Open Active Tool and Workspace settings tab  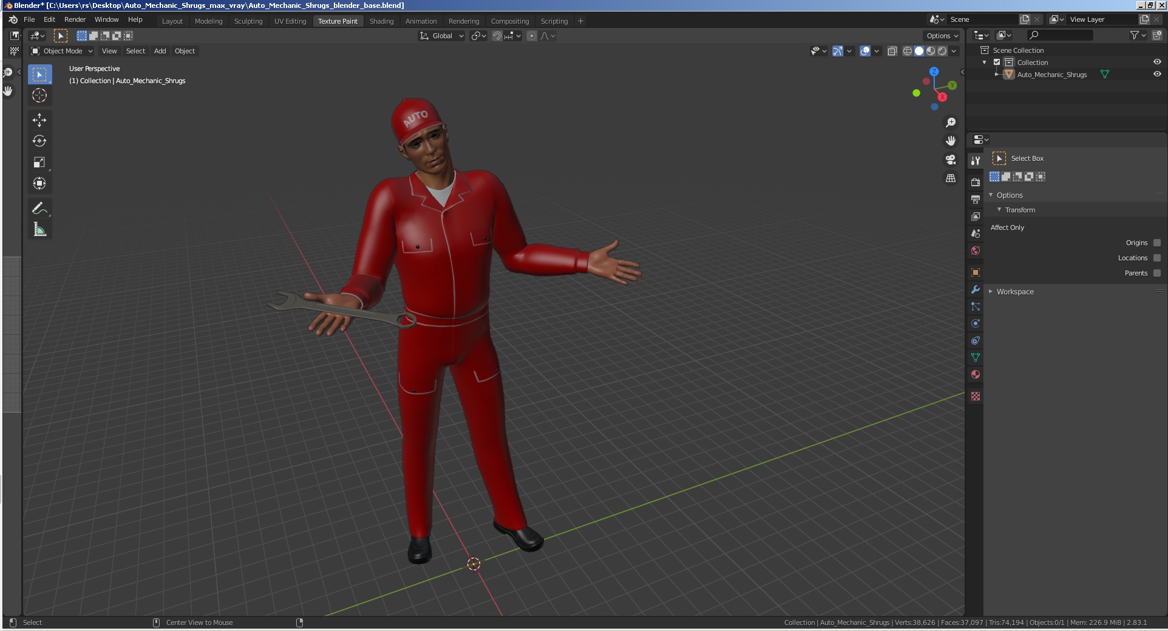point(976,161)
